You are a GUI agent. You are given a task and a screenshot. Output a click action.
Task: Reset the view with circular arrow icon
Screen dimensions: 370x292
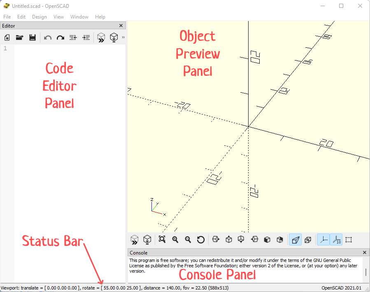pos(200,240)
